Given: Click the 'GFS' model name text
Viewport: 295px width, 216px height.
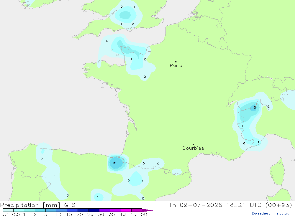Looking at the screenshot, I should pos(70,205).
